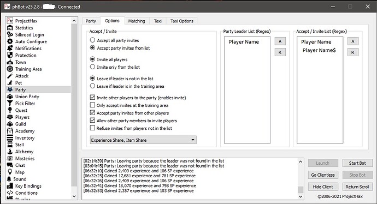The height and width of the screenshot is (204, 377).
Task: Enable Refuse invites from players not in list
Action: 92,128
